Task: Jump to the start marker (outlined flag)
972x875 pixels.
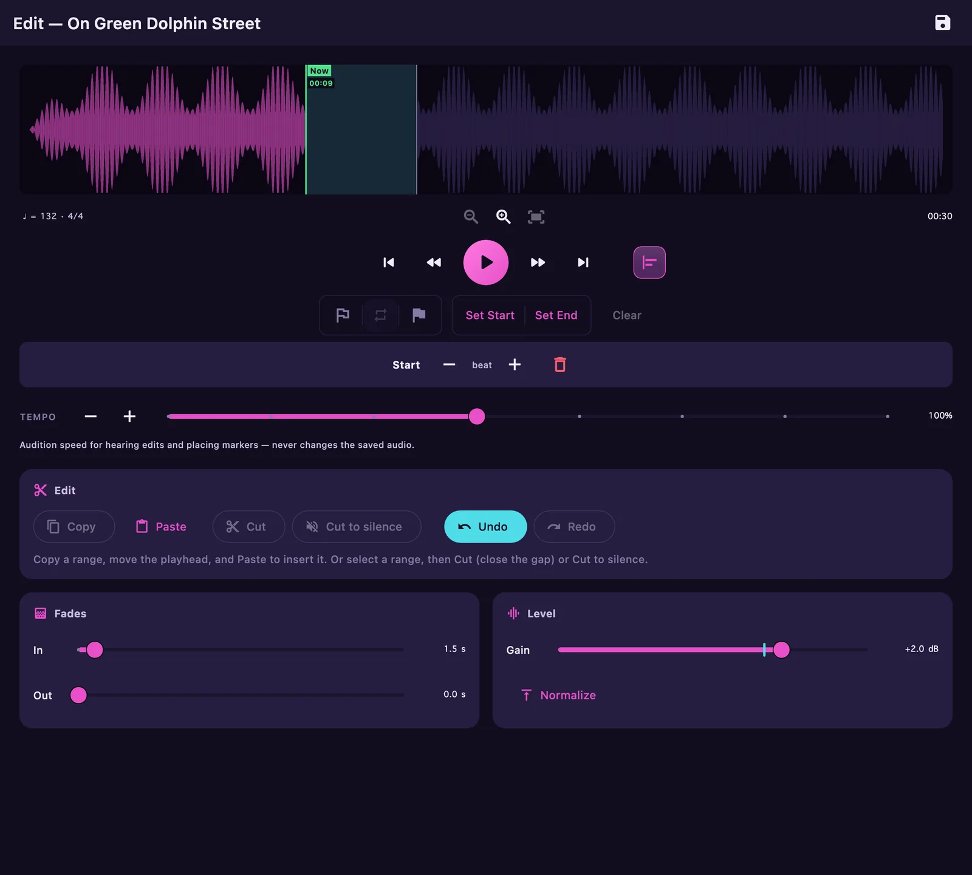Action: click(x=343, y=315)
